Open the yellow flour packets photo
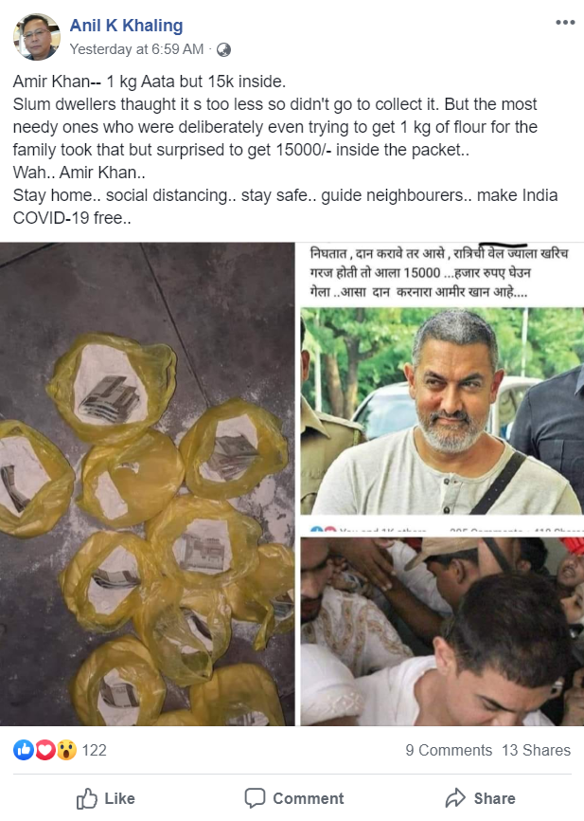 point(148,483)
